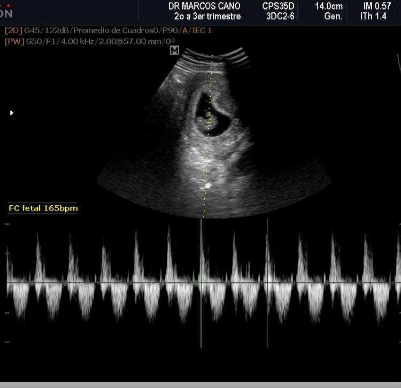Select the Doppler sample gate inside the sac
The height and width of the screenshot is (388, 401).
209,122
